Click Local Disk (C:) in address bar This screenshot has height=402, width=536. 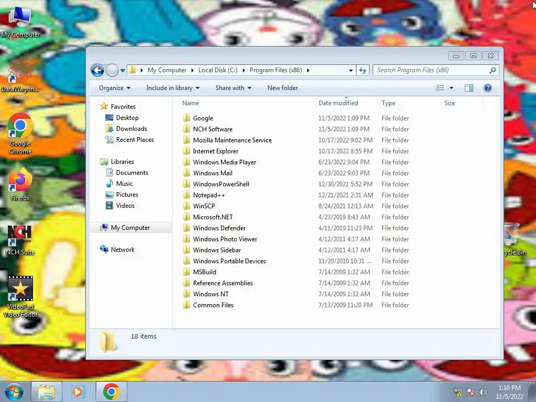pyautogui.click(x=218, y=70)
